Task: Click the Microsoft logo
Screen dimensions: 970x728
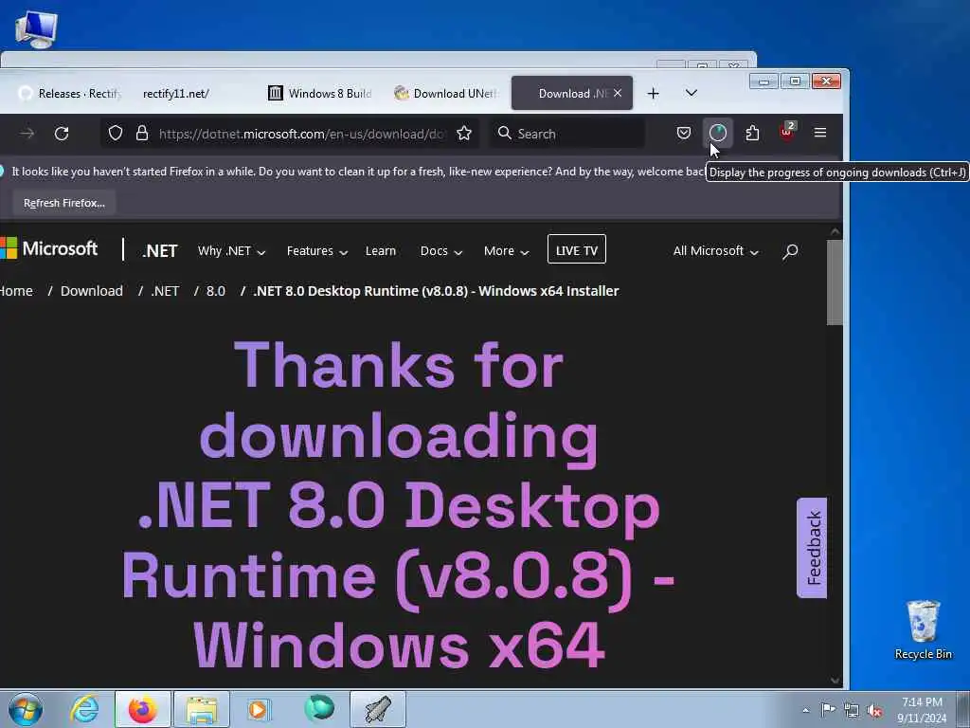Action: (49, 249)
